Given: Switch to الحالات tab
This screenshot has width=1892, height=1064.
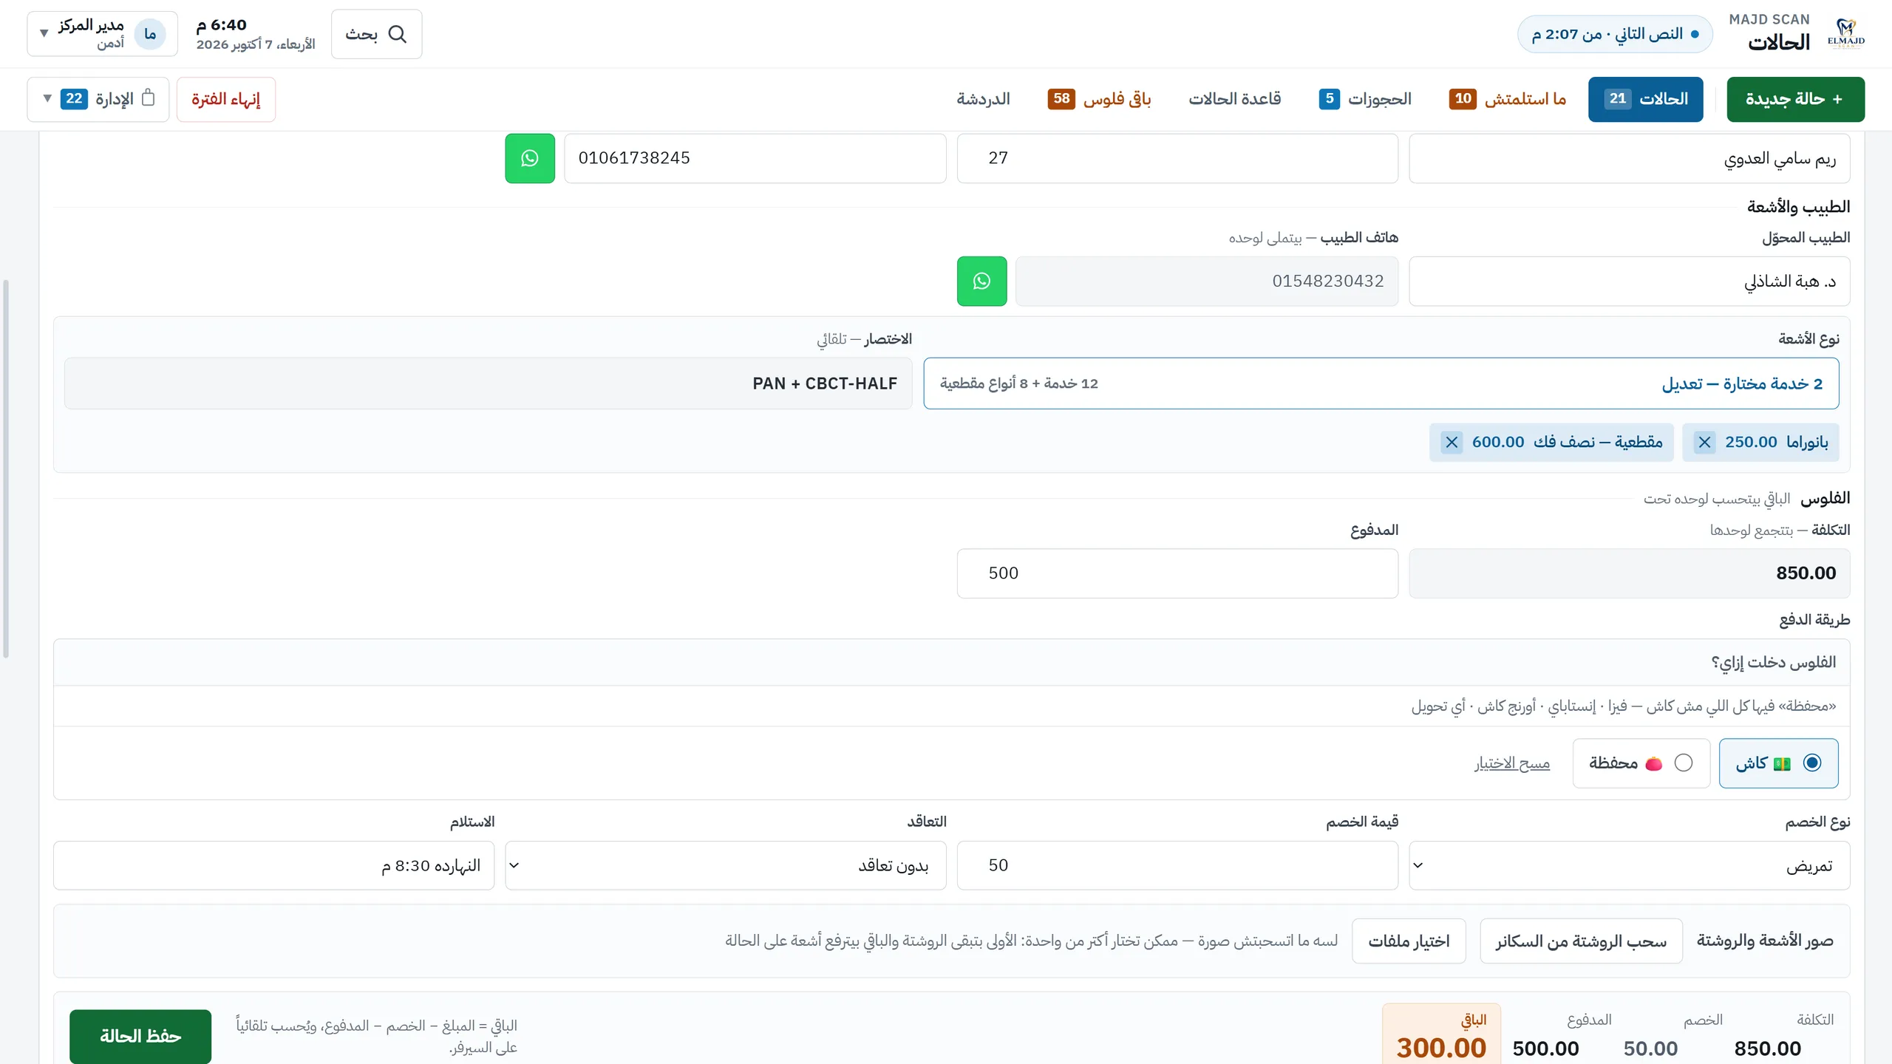Looking at the screenshot, I should click(x=1645, y=99).
